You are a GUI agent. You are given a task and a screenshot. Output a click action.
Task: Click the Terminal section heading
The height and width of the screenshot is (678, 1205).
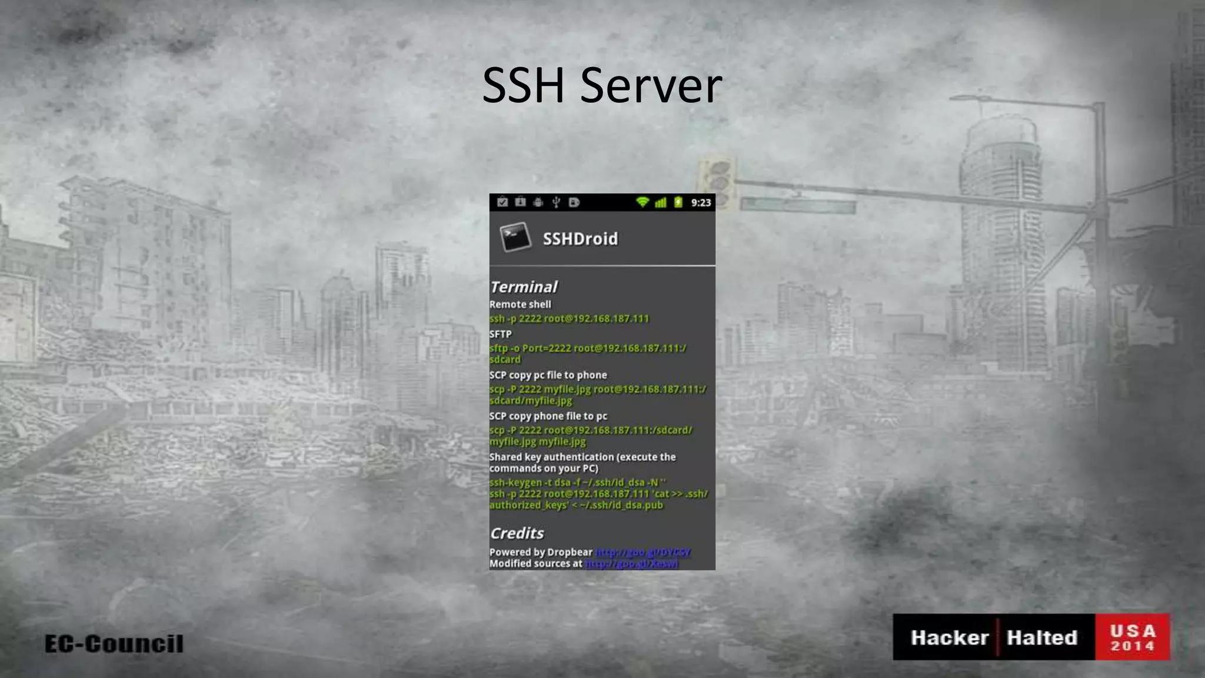[524, 287]
